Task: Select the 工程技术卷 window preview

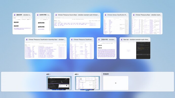Action: click(x=107, y=50)
